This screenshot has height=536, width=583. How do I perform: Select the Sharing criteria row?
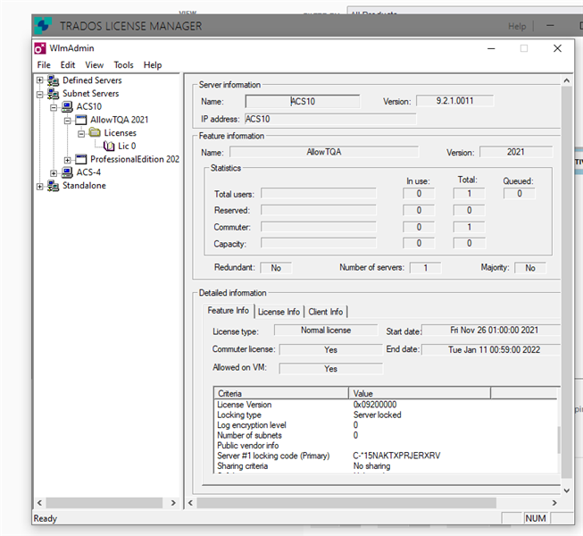(386, 466)
